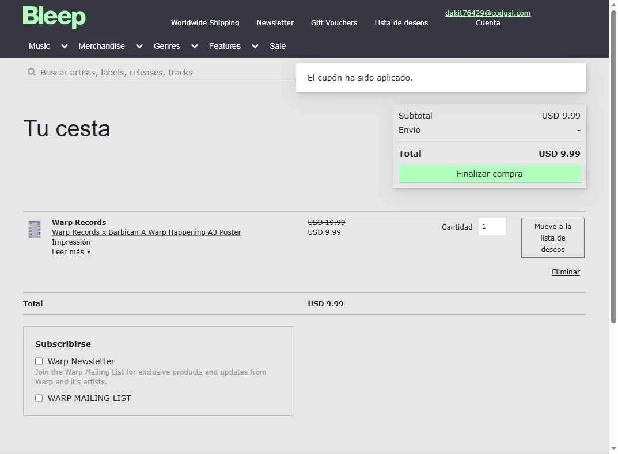Tick the WARP MAILING LIST checkbox
618x454 pixels.
pyautogui.click(x=39, y=399)
